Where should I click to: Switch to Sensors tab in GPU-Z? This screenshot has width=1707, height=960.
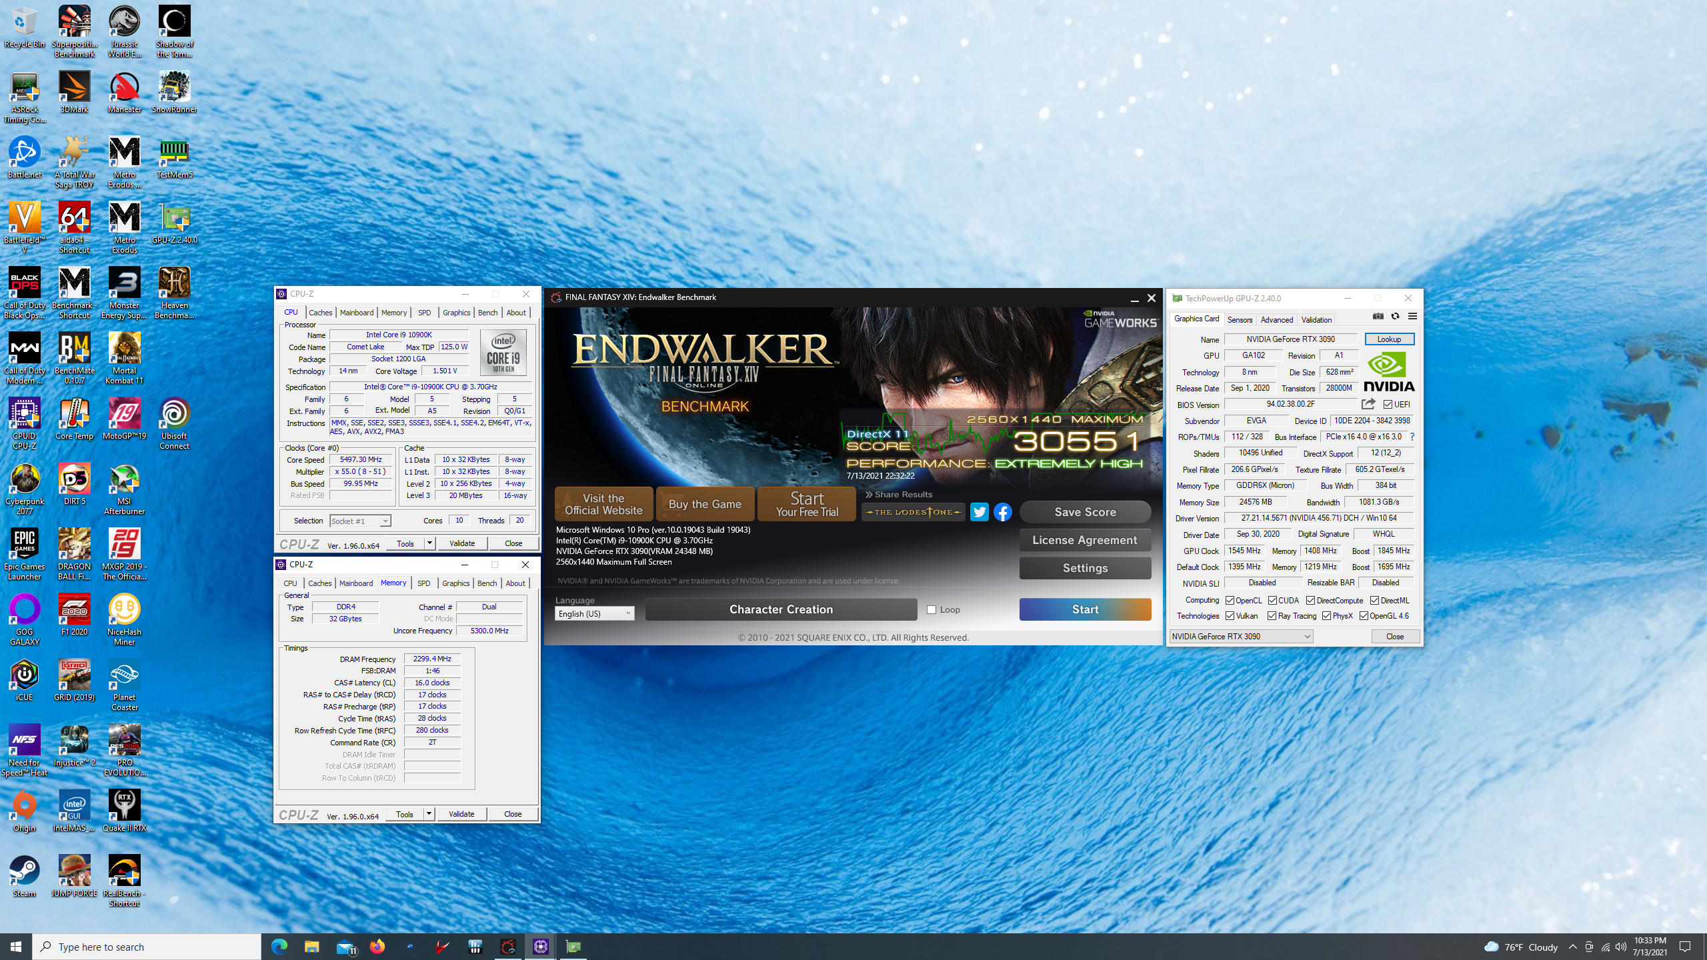pyautogui.click(x=1240, y=320)
